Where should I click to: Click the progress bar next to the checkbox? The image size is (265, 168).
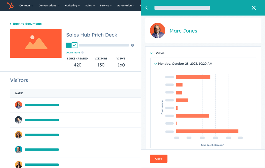coord(104,45)
